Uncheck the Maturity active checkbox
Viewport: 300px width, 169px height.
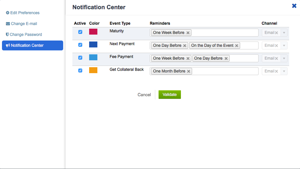[x=80, y=32]
